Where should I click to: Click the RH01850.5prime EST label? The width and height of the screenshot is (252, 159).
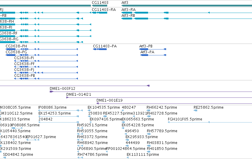[x=162, y=149]
